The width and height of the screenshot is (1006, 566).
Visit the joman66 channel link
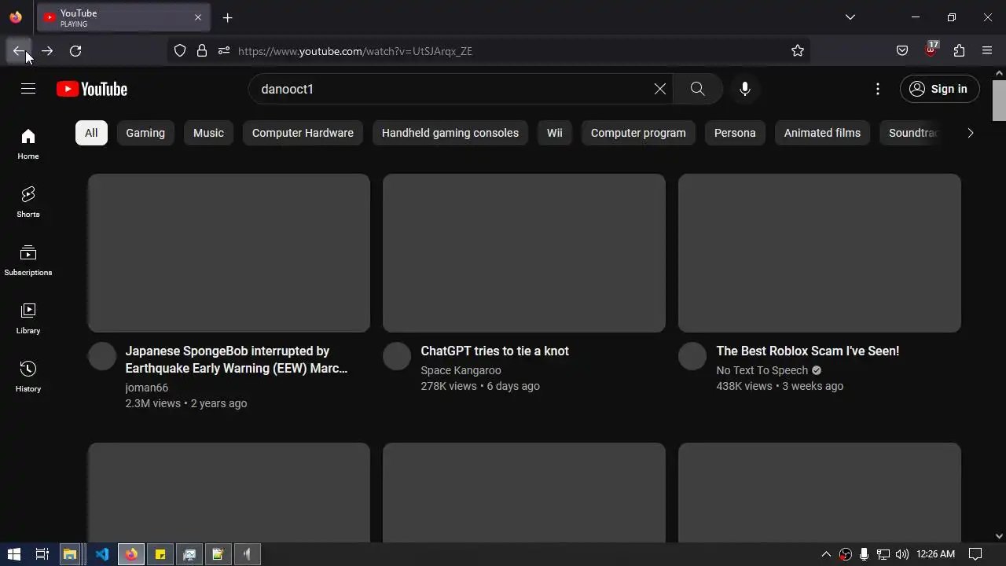tap(146, 388)
